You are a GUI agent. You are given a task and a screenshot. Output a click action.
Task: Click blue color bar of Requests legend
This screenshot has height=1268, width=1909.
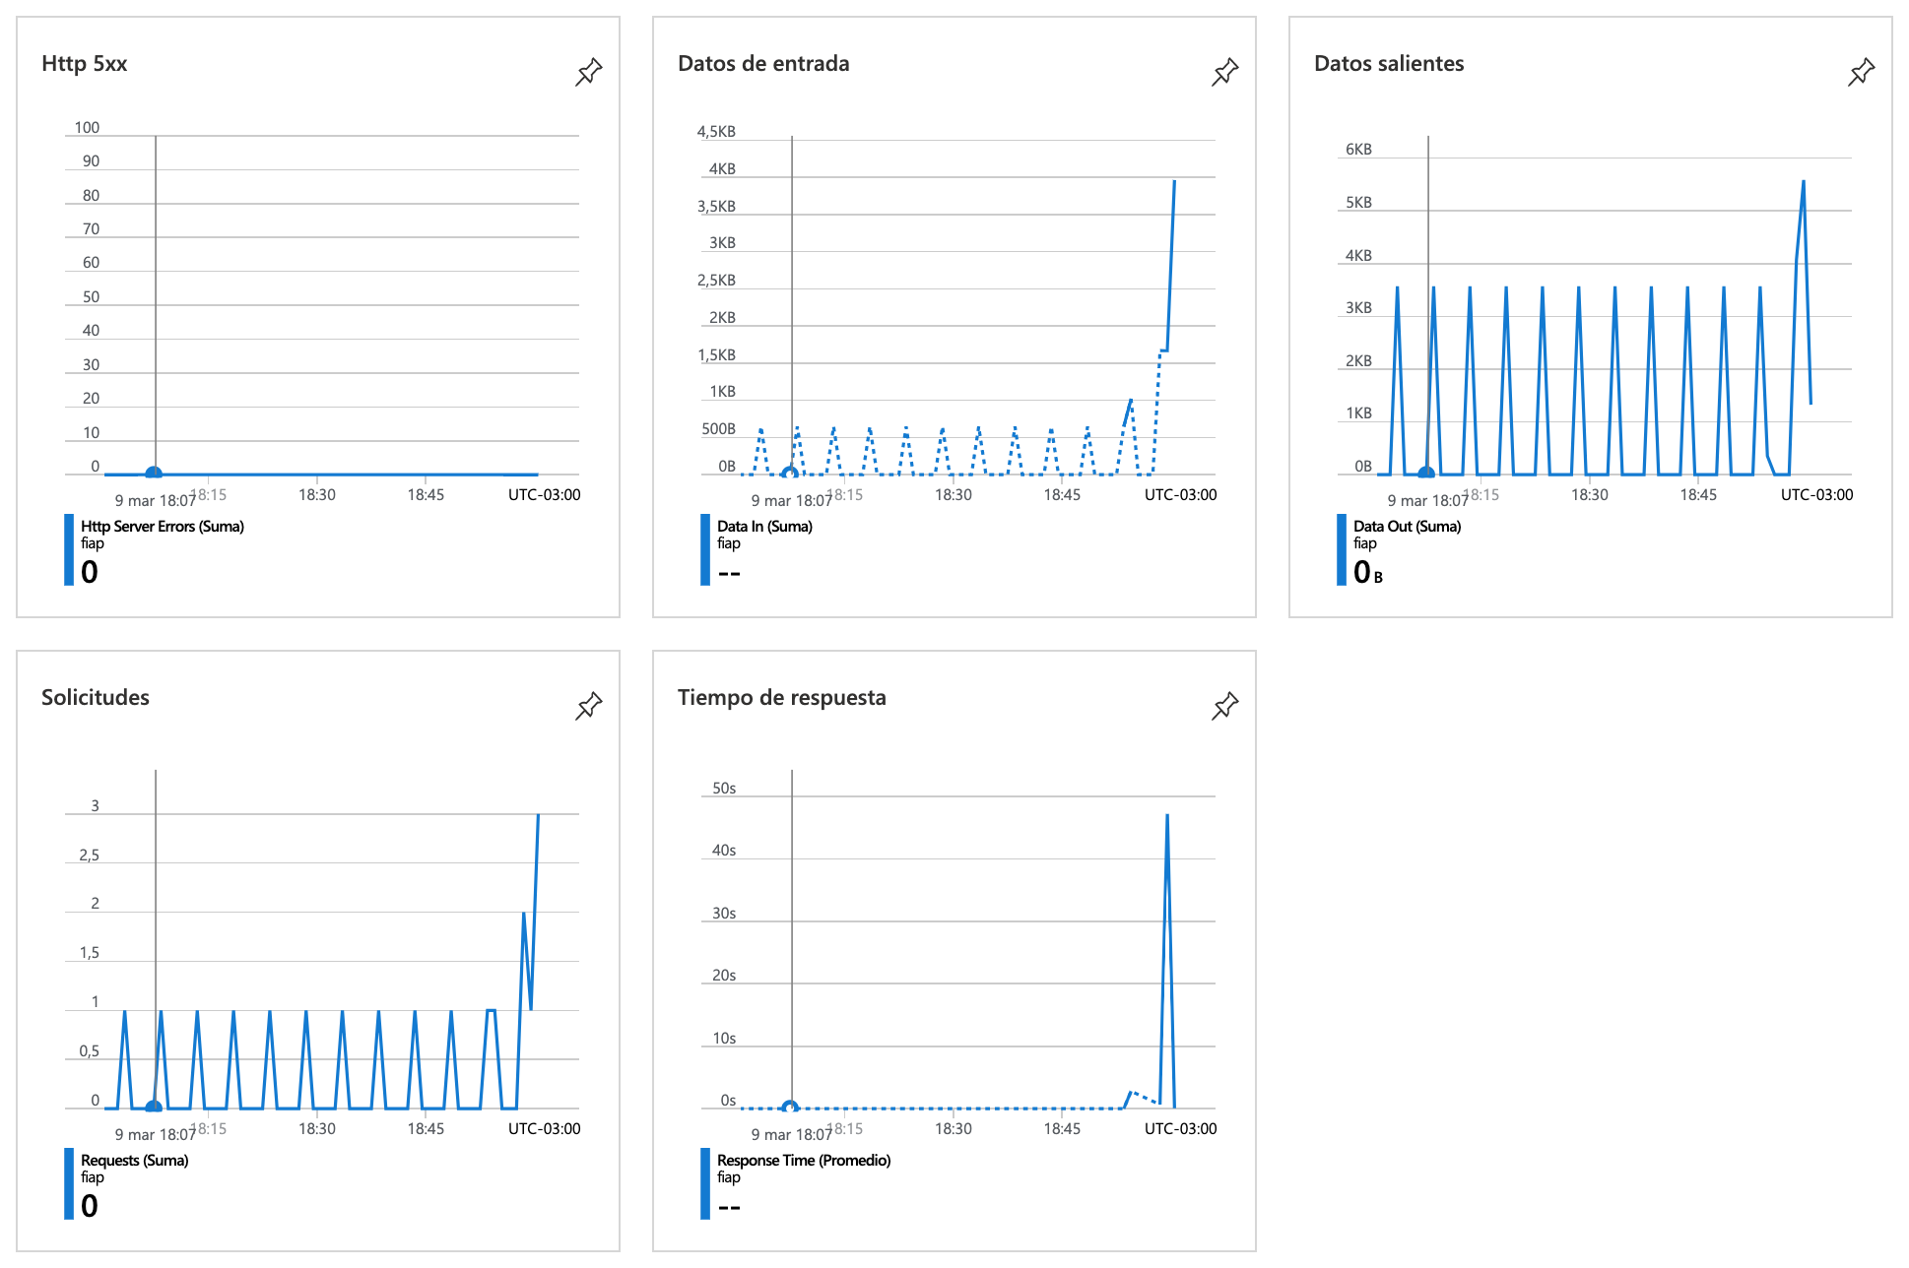tap(69, 1183)
